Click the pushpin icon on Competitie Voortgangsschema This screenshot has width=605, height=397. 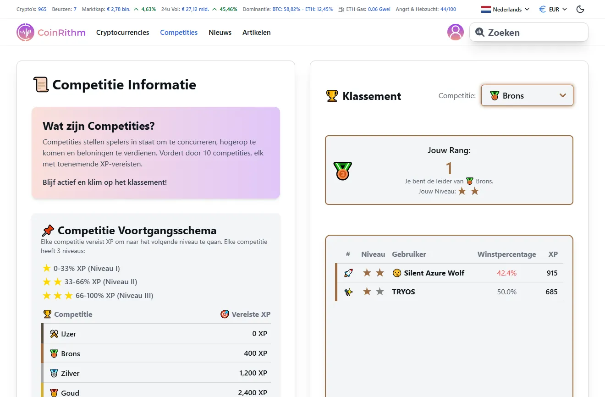click(x=48, y=230)
